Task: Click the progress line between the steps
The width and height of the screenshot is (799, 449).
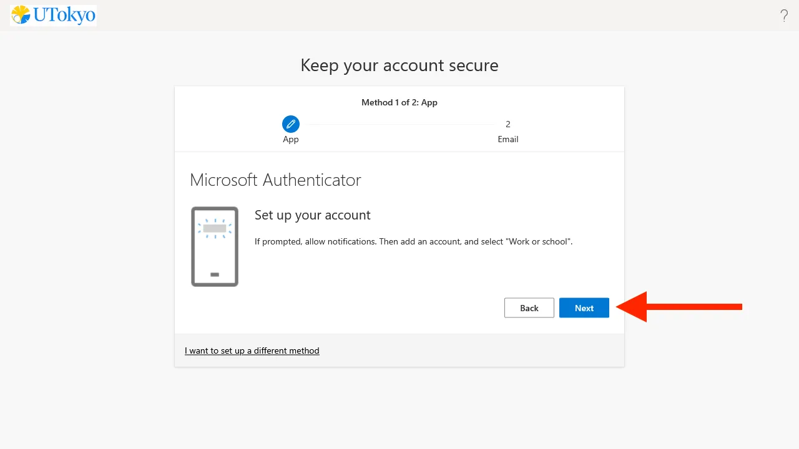Action: point(399,125)
